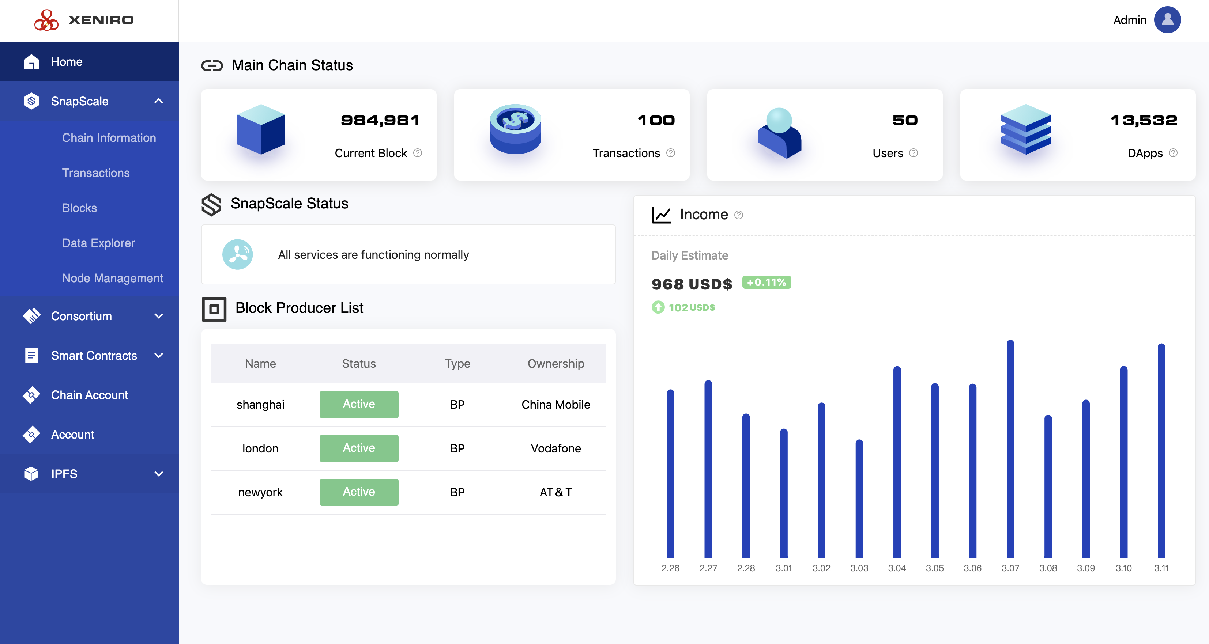1209x644 pixels.
Task: Click the Users person illustration
Action: click(x=779, y=133)
